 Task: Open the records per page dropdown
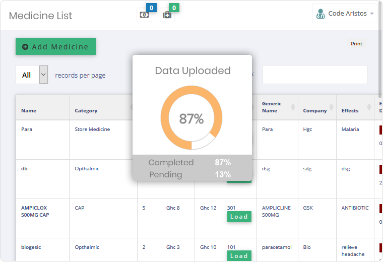point(32,75)
